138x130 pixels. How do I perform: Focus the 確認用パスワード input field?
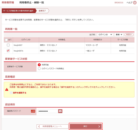click(48, 111)
